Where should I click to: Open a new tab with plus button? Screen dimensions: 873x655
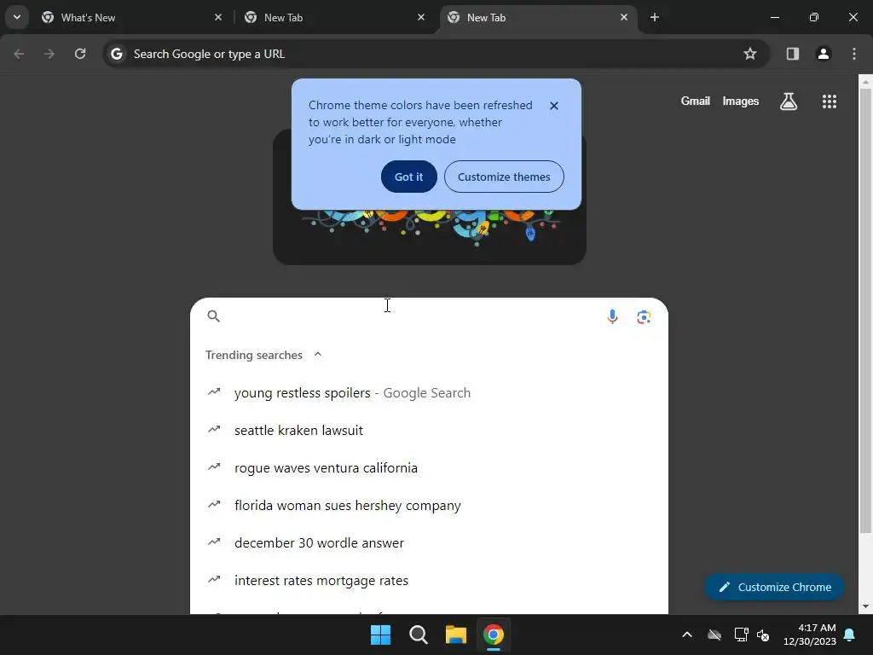coord(655,17)
